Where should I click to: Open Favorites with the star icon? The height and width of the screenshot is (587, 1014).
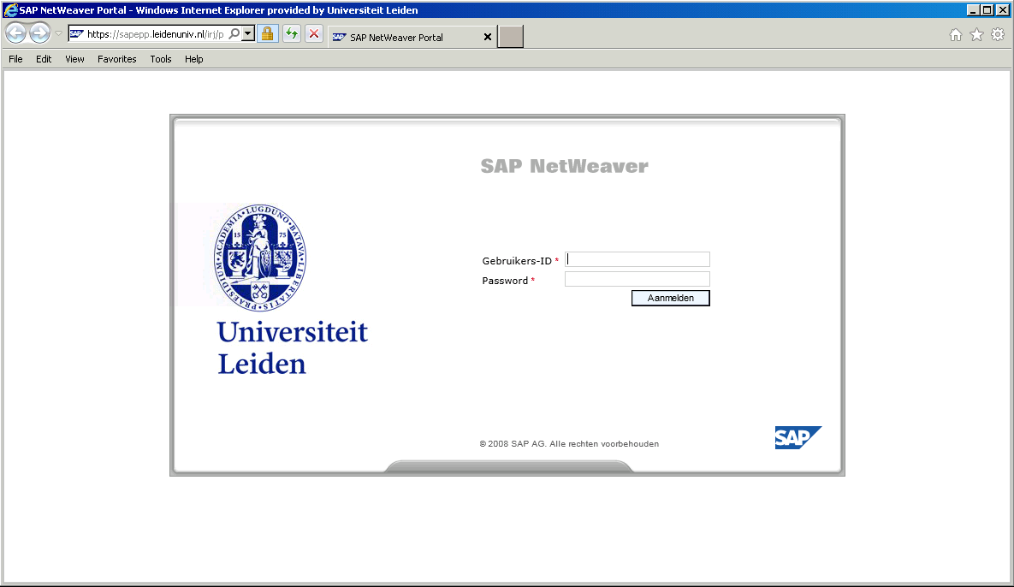[976, 35]
